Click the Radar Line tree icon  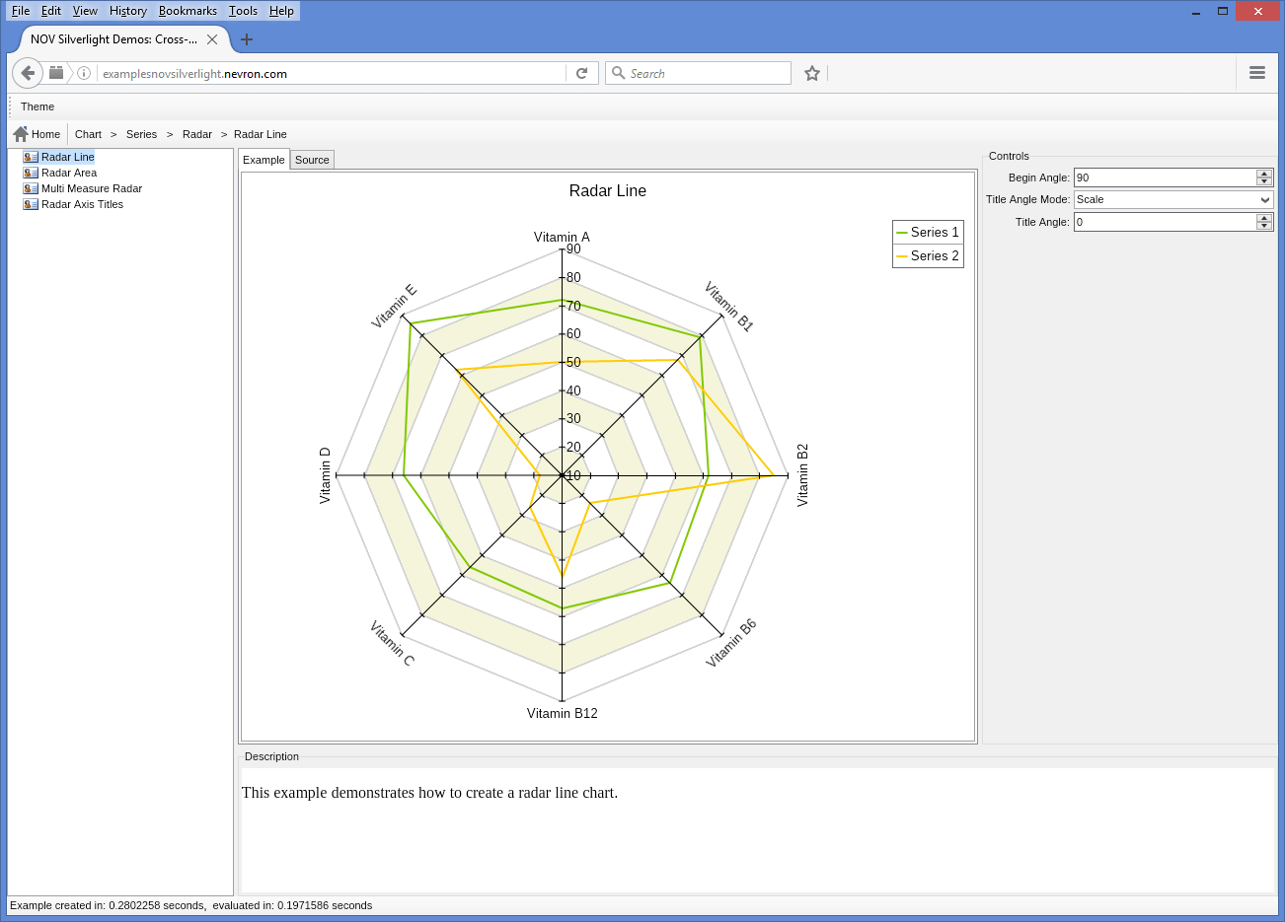click(31, 157)
